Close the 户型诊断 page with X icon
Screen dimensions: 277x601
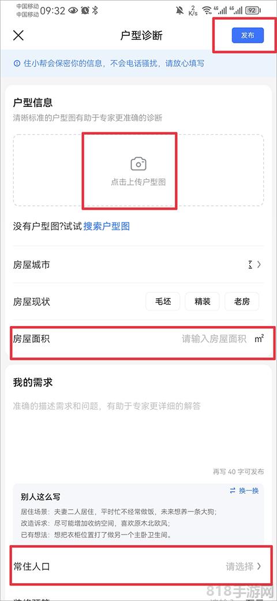click(x=18, y=35)
